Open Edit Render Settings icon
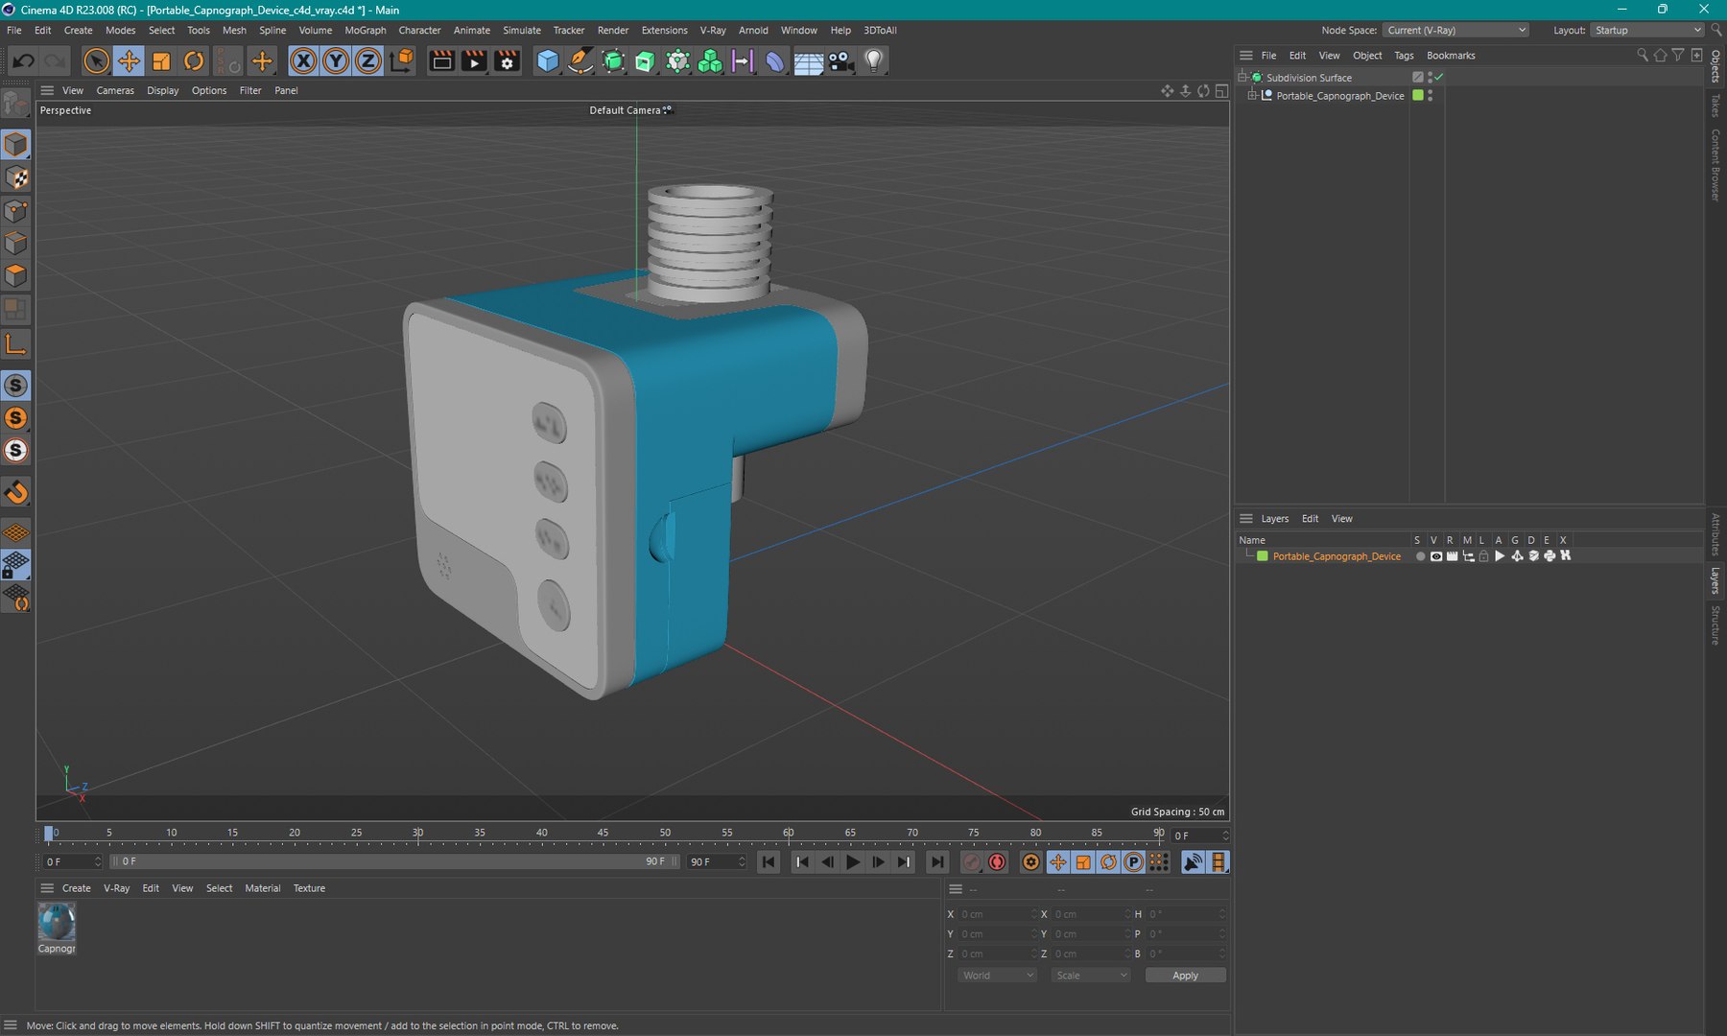 [x=507, y=61]
